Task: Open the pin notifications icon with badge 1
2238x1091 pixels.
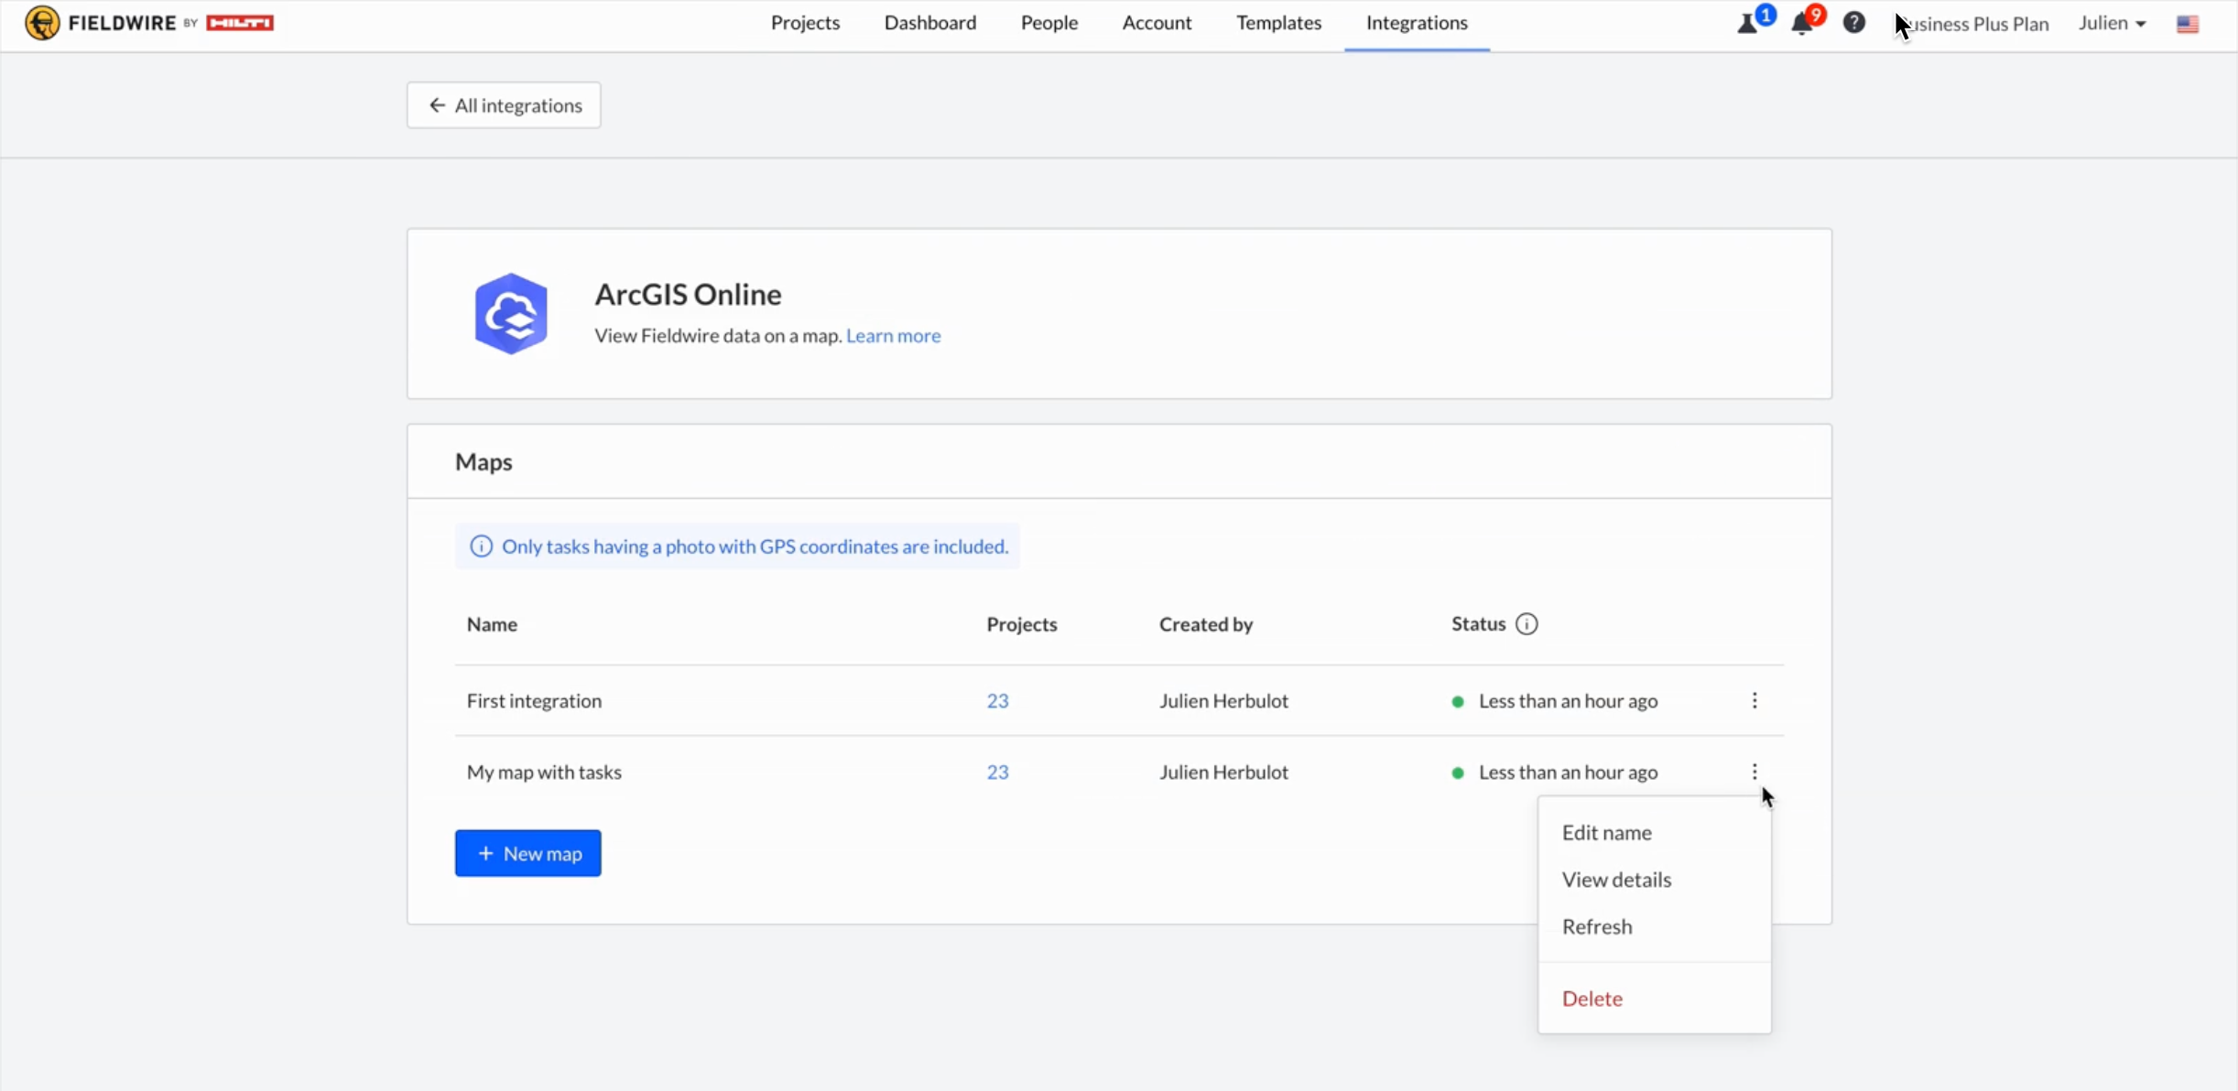Action: pos(1747,24)
